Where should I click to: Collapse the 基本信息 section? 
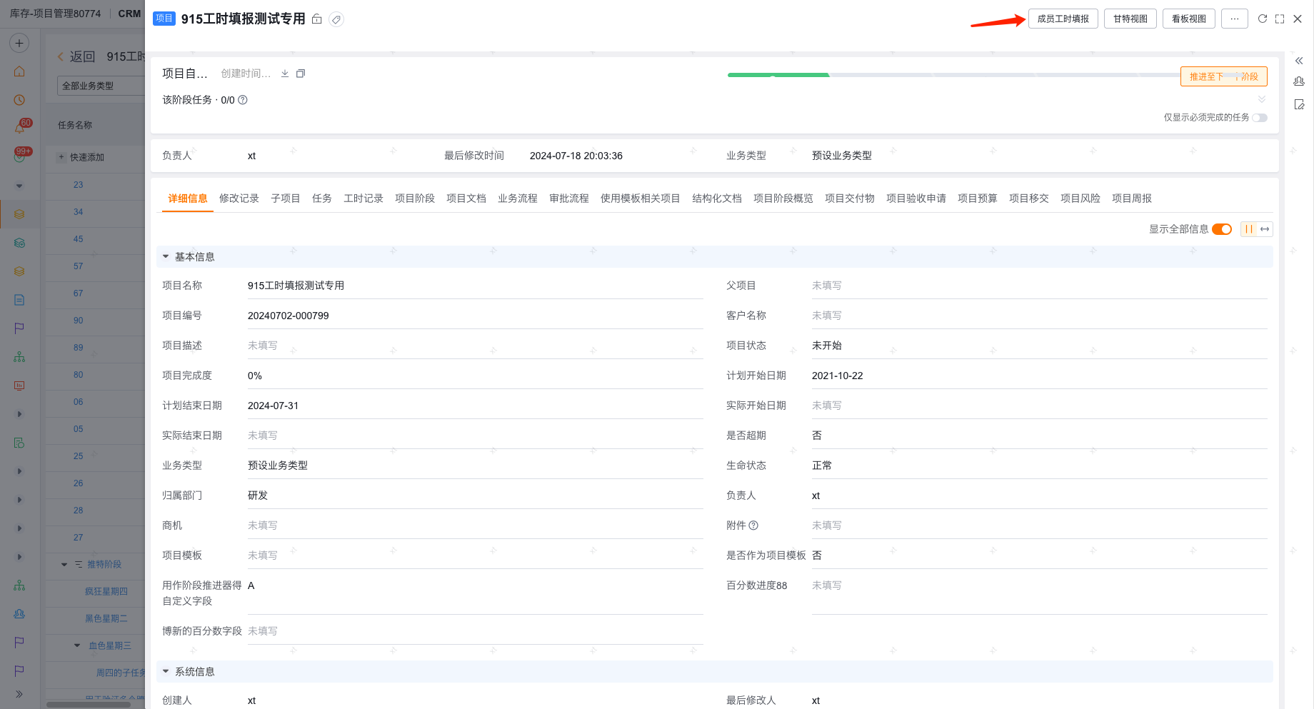(165, 256)
